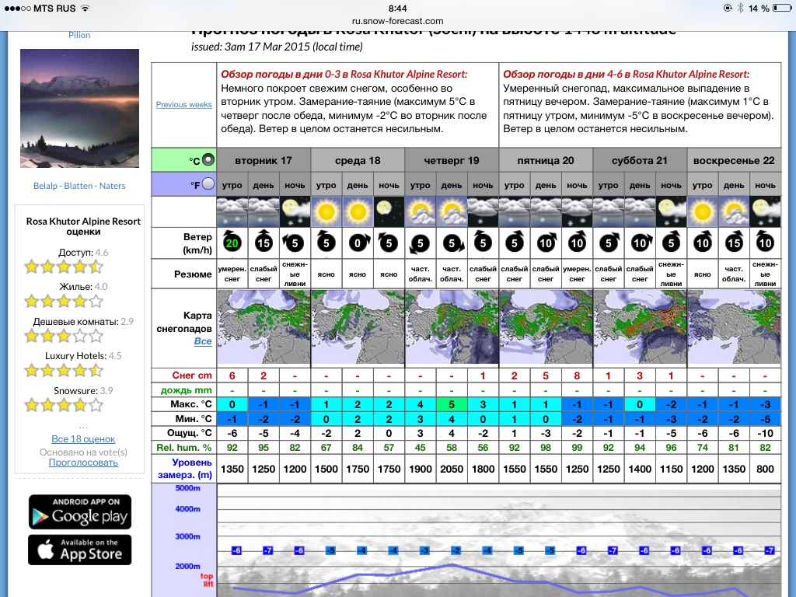
Task: Click the Проголосовать vote link
Action: click(83, 463)
